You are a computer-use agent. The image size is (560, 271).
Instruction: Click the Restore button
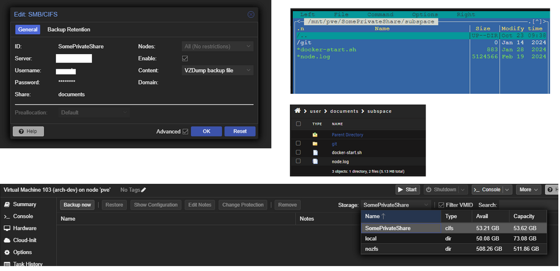[x=114, y=205]
